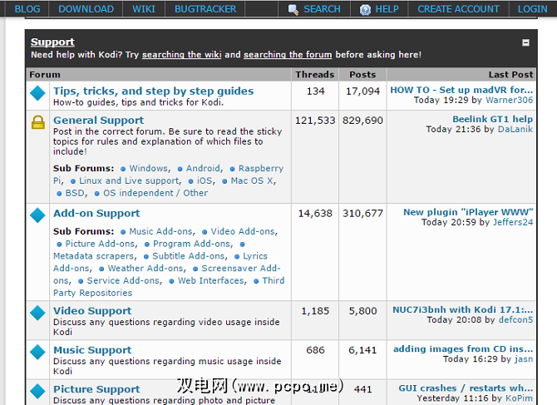This screenshot has height=405, width=557.
Task: Open the Support category heading link
Action: point(52,42)
